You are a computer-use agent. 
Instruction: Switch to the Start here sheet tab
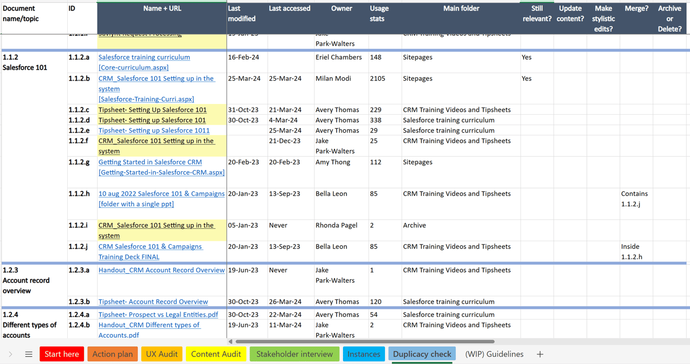62,354
